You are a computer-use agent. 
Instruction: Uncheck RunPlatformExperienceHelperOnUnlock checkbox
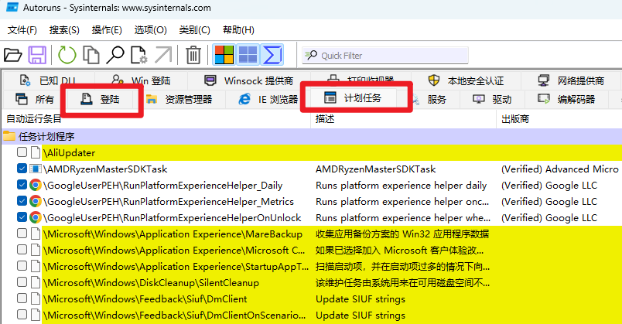click(x=22, y=217)
